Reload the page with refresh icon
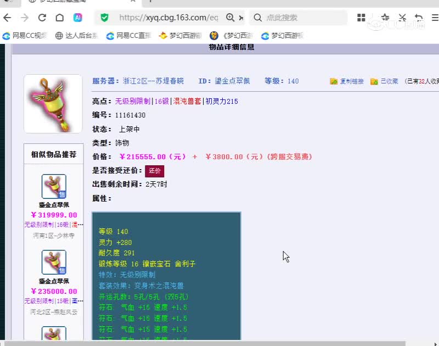The image size is (439, 346). [x=42, y=18]
